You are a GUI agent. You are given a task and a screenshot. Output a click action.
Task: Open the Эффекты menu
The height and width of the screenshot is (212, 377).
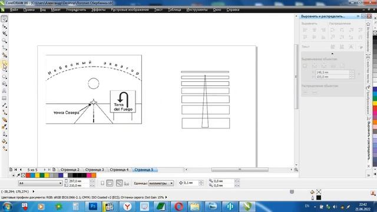click(x=98, y=9)
